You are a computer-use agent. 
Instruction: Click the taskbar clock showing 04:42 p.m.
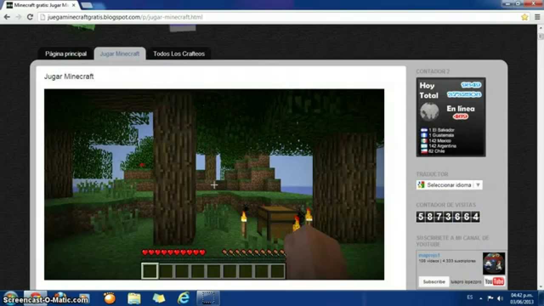point(522,298)
